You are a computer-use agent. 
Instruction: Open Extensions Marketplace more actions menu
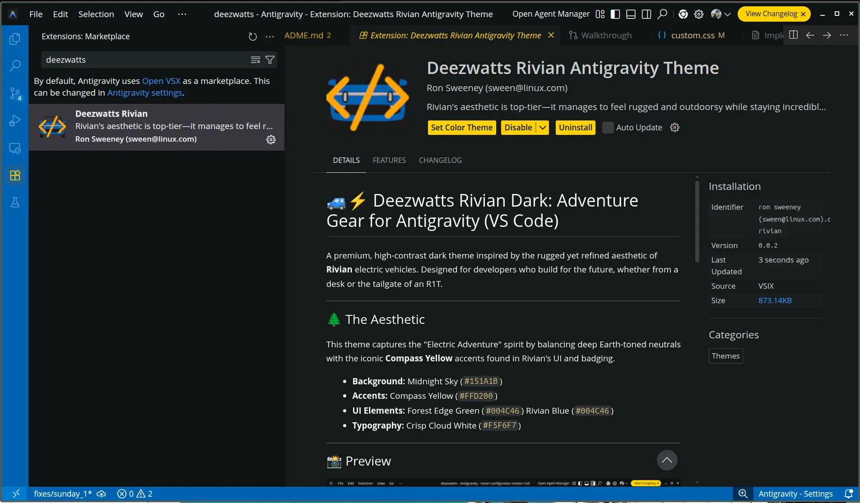coord(270,37)
